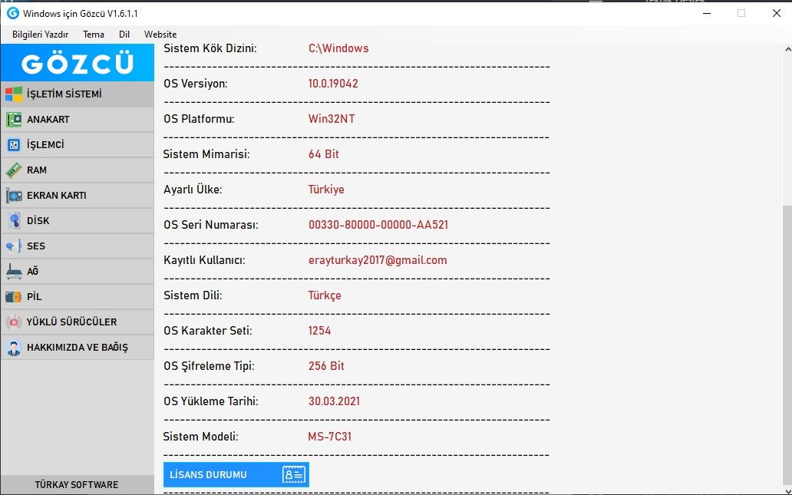Click the Kayıtlı Kullanıcı label
The image size is (792, 495).
pos(205,260)
